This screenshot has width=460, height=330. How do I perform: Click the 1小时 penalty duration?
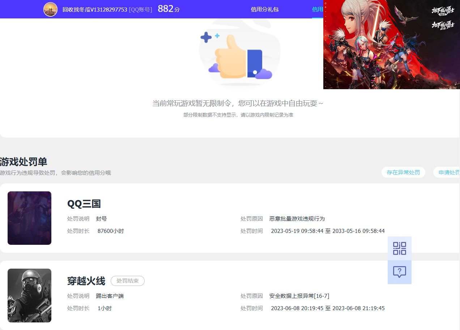105,308
